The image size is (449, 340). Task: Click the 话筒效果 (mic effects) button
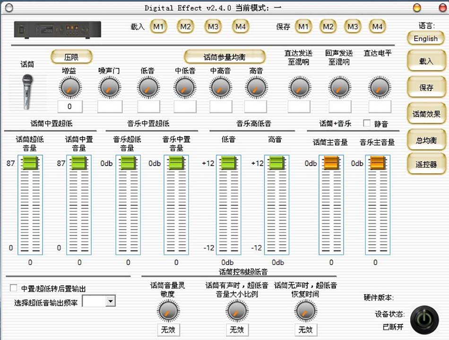coord(425,113)
